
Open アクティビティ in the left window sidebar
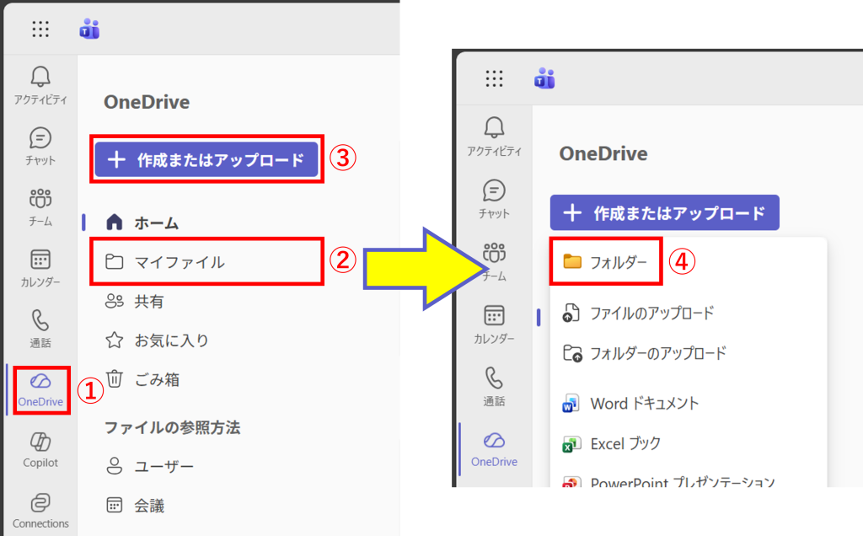coord(40,86)
